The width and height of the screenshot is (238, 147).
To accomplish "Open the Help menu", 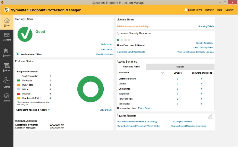I will [x=219, y=10].
